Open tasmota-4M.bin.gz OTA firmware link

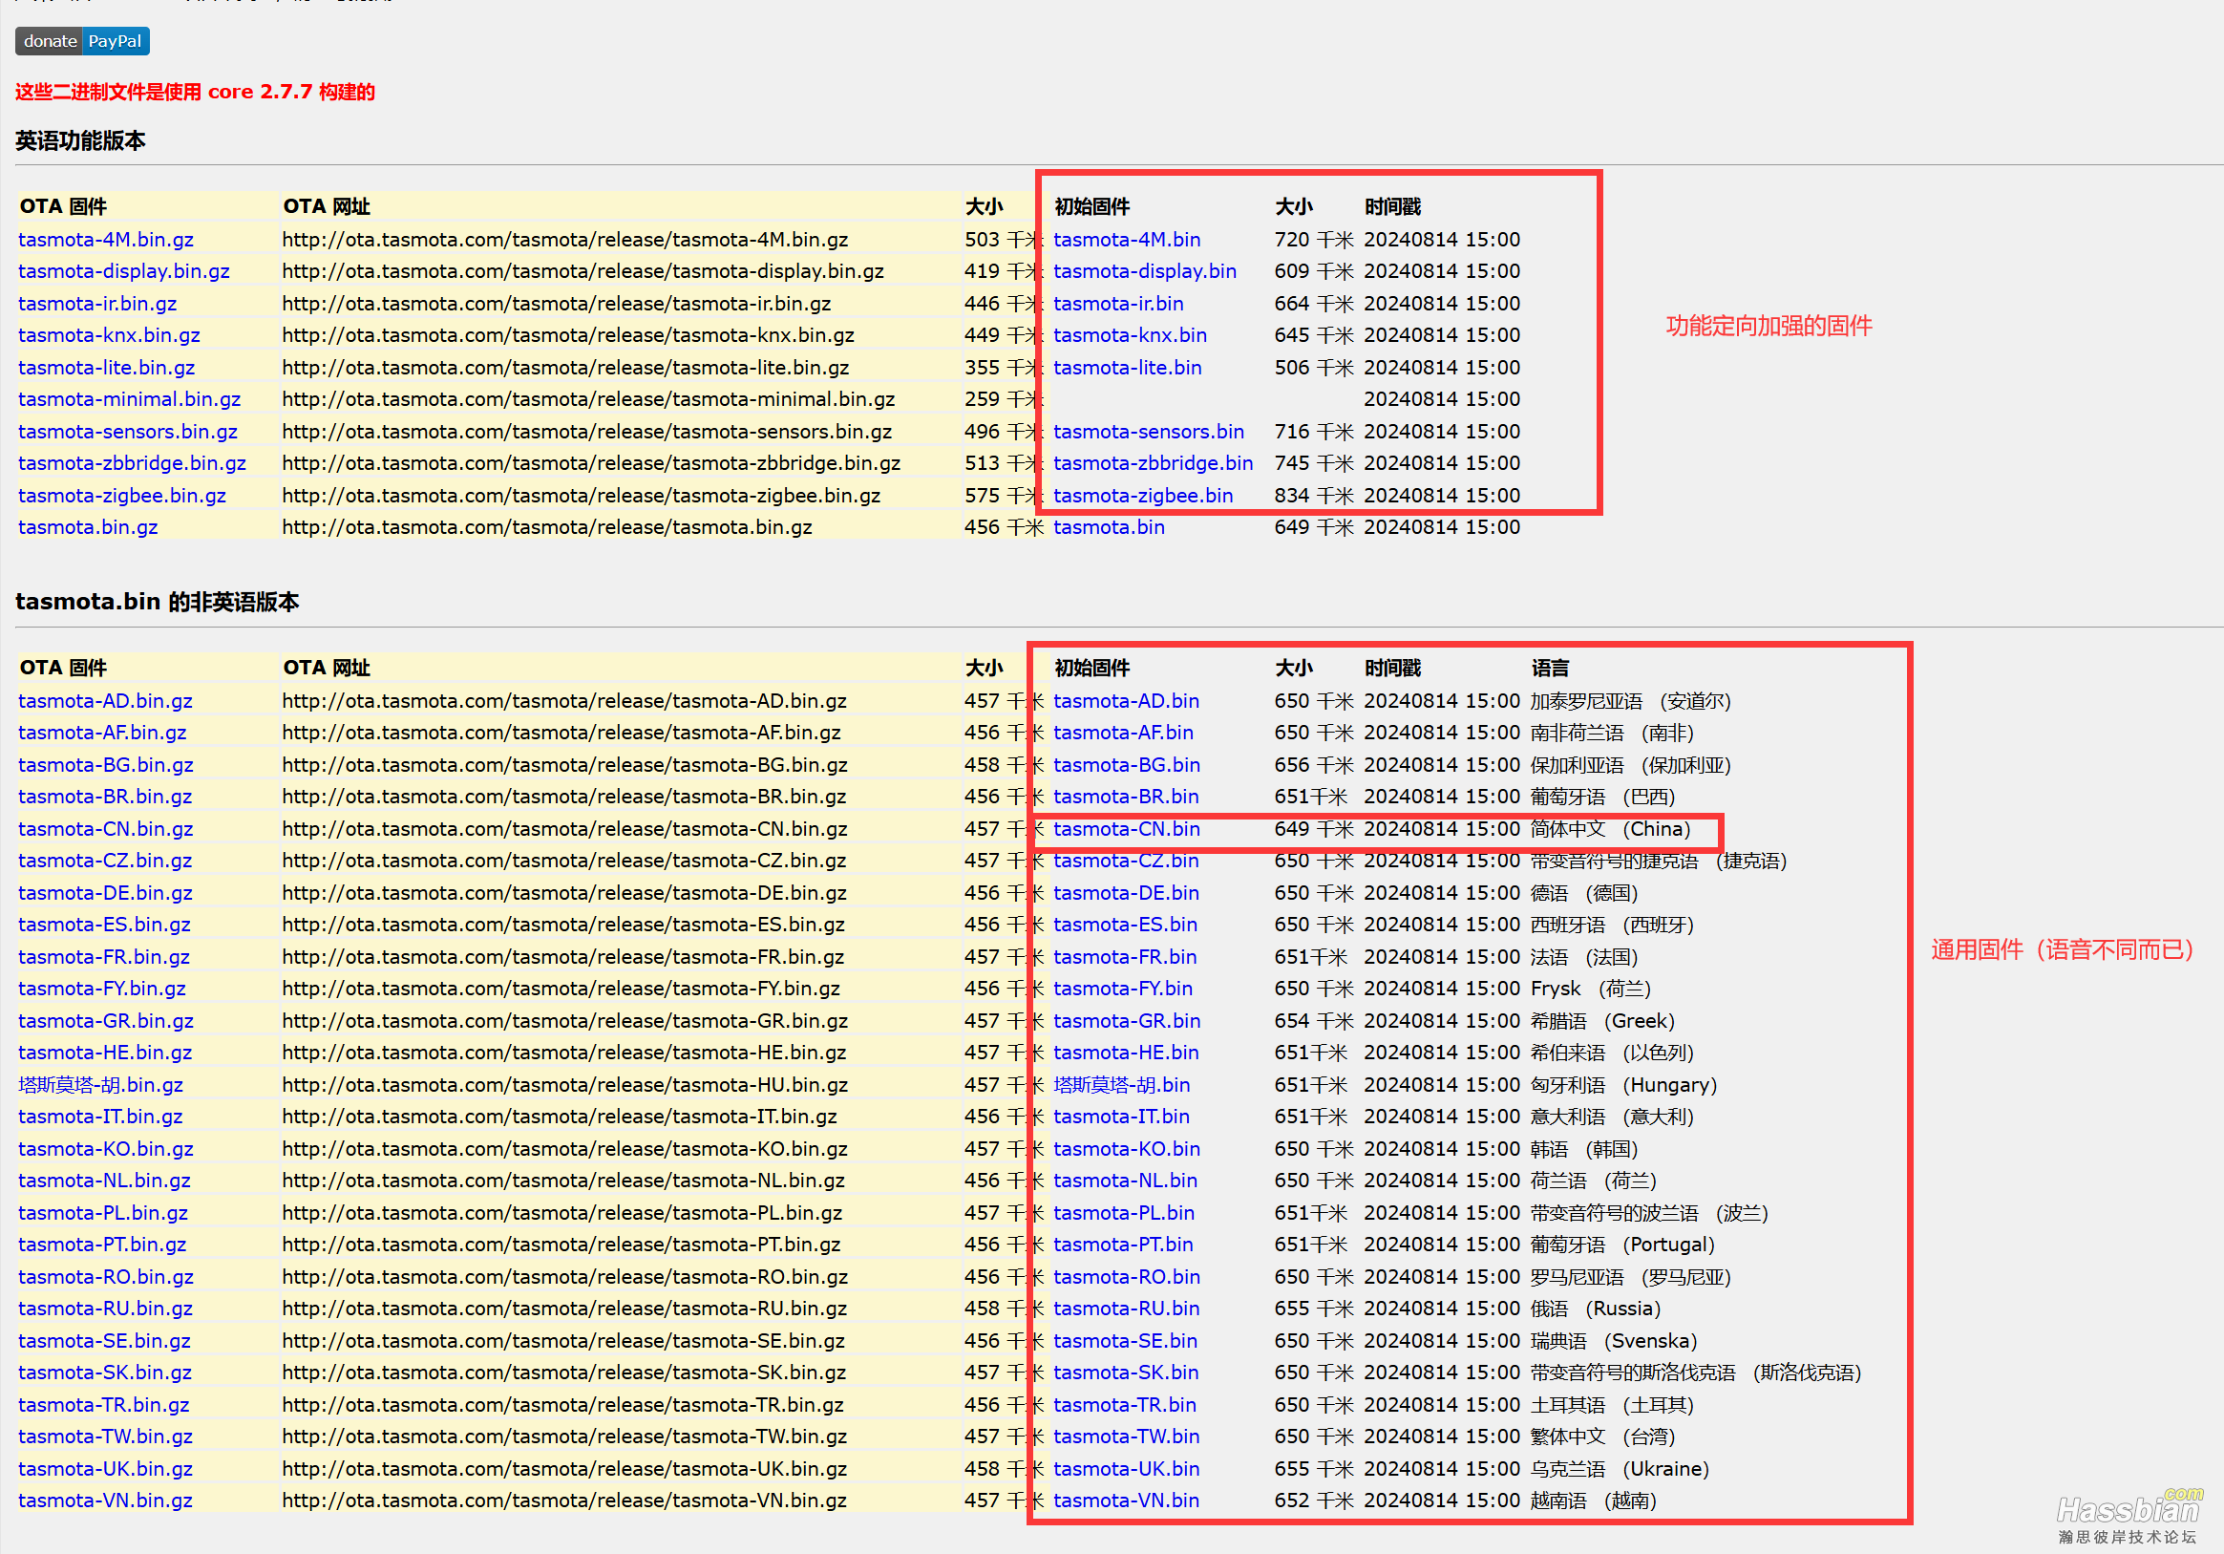(106, 240)
